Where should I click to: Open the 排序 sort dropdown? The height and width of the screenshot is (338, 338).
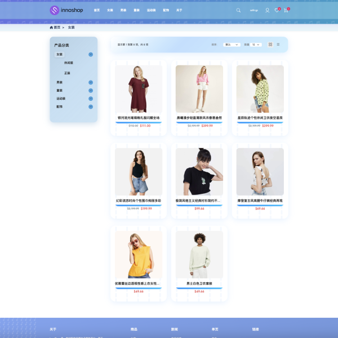coord(232,45)
